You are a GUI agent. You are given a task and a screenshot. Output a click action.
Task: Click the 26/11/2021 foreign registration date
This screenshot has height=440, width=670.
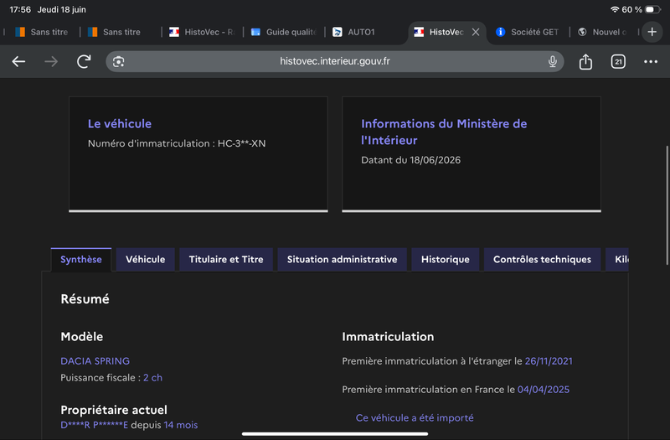click(x=549, y=361)
